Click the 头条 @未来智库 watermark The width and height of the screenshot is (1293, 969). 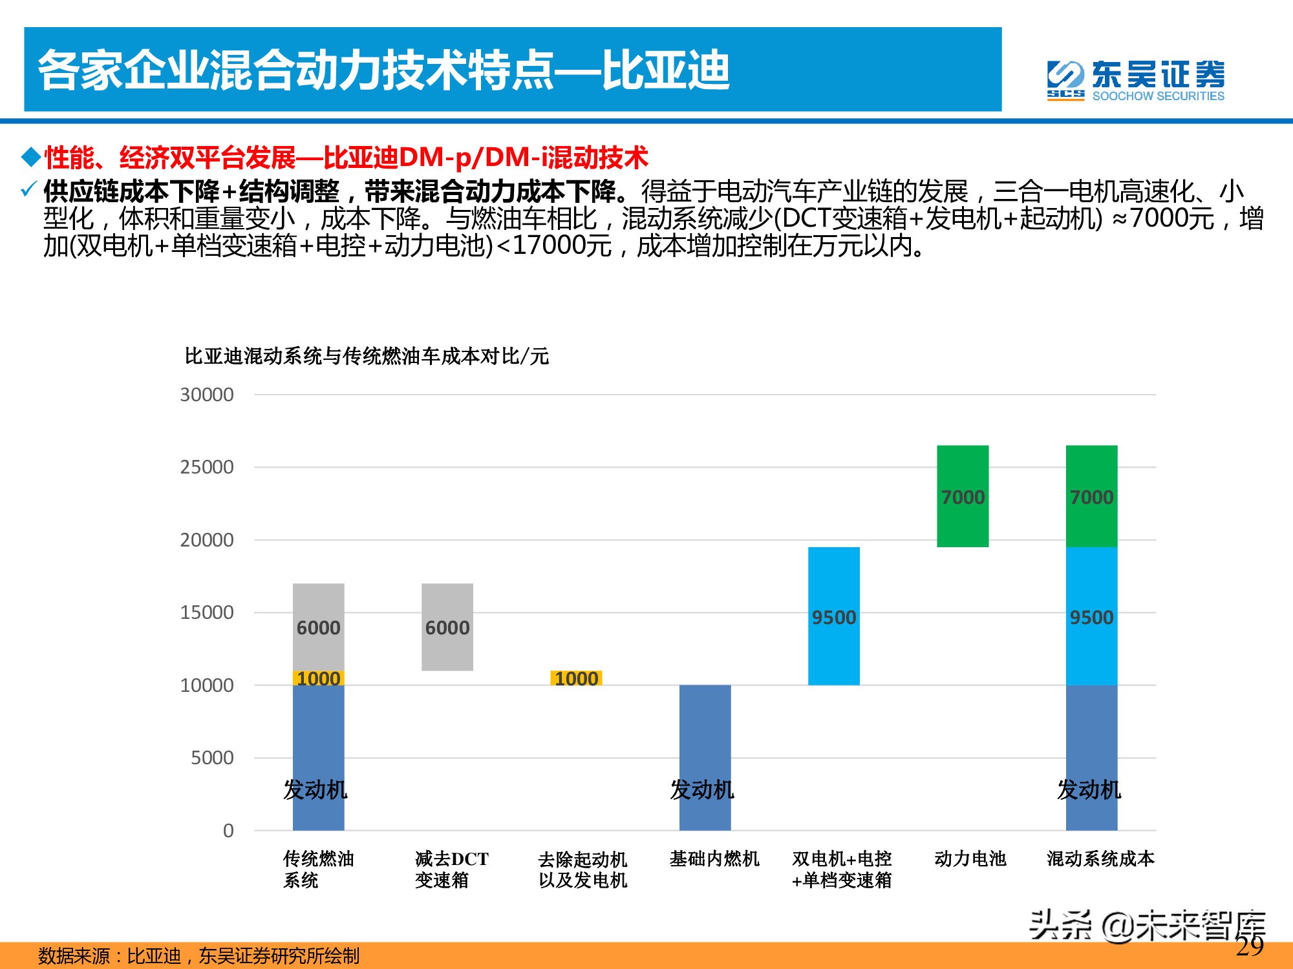coord(1146,925)
